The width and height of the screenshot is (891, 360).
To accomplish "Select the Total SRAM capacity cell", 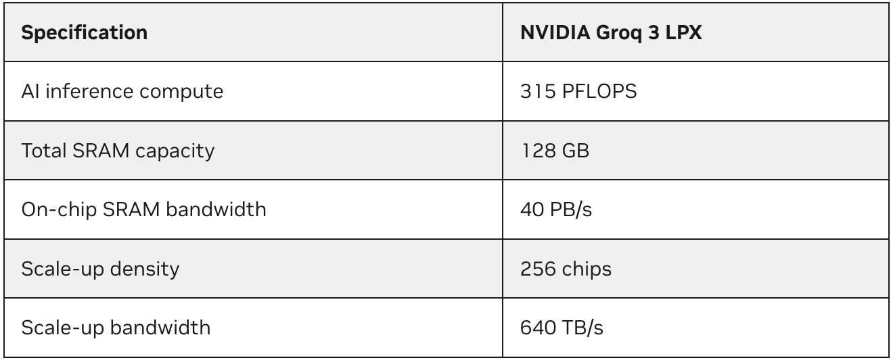I will point(118,150).
